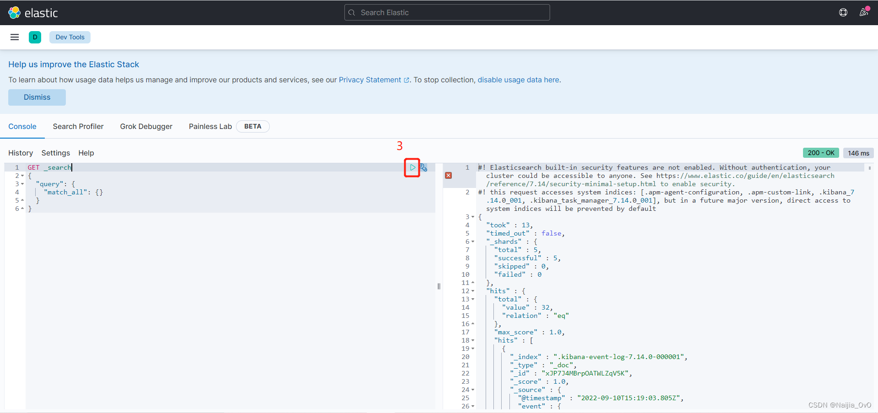Collapse the "query" block fold arrow on line 3
This screenshot has width=878, height=413.
tap(22, 184)
